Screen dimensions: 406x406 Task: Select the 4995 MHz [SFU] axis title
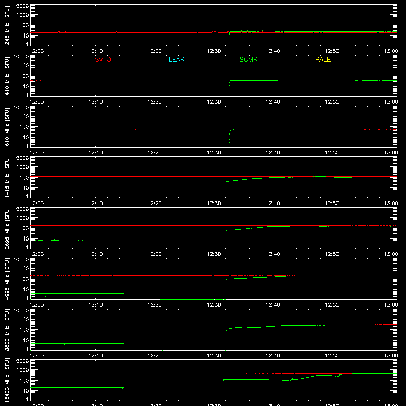[x=7, y=279]
